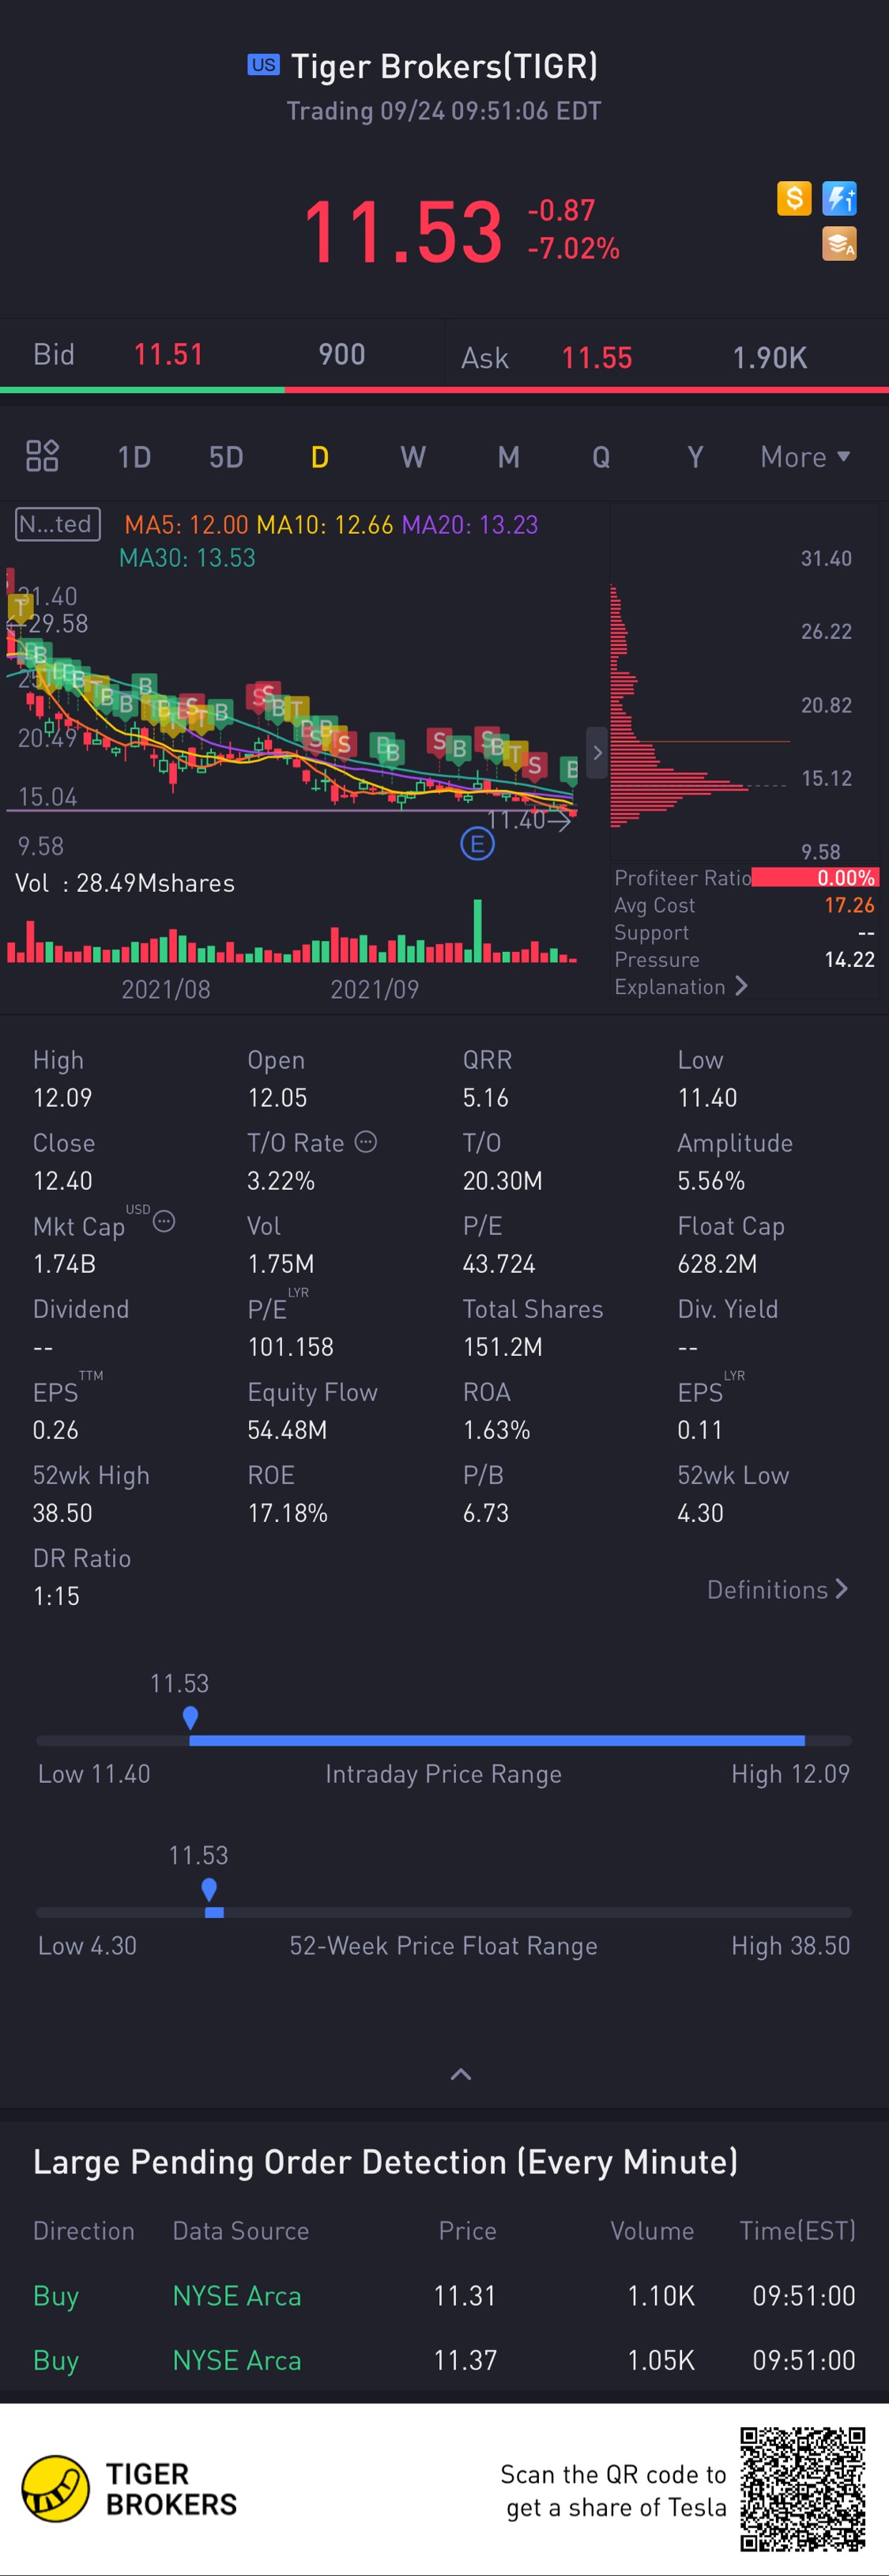Tap the QRR value 5.16

point(485,1097)
